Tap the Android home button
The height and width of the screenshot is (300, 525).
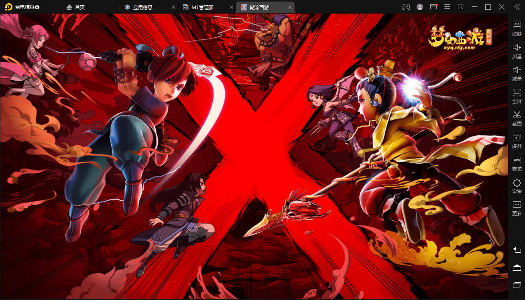point(517,268)
